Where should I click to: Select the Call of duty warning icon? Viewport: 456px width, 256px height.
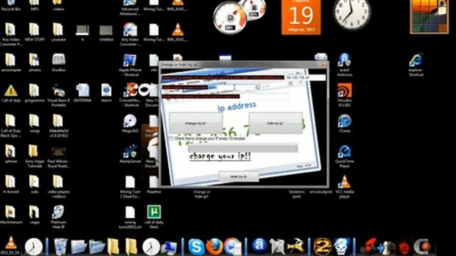pos(11,93)
